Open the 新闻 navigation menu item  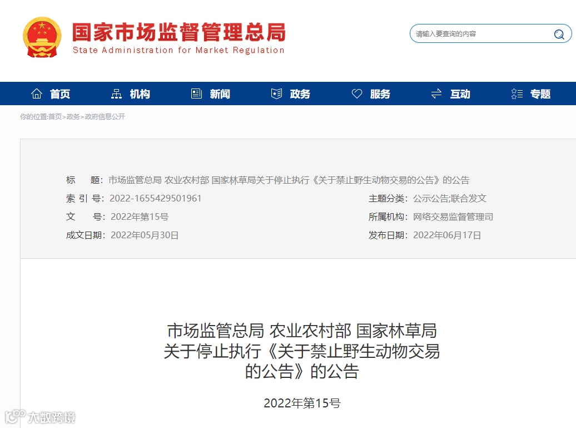220,94
